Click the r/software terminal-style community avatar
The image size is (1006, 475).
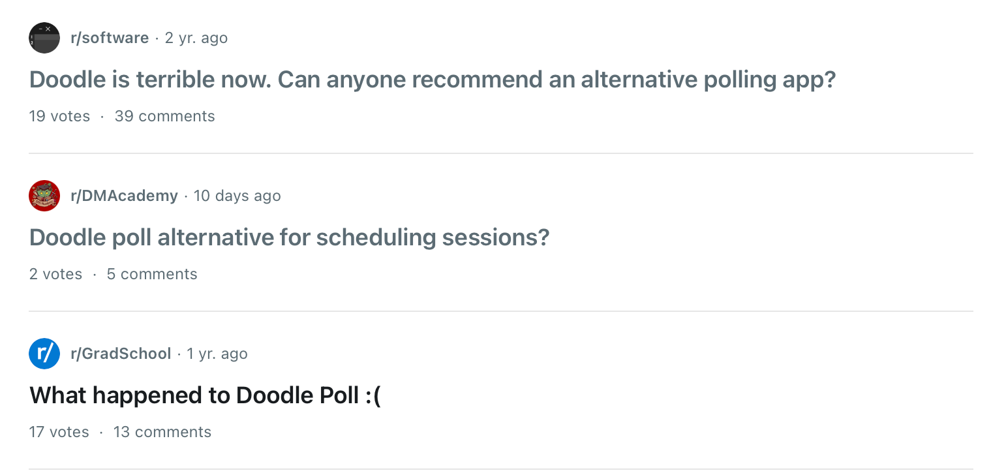(44, 37)
